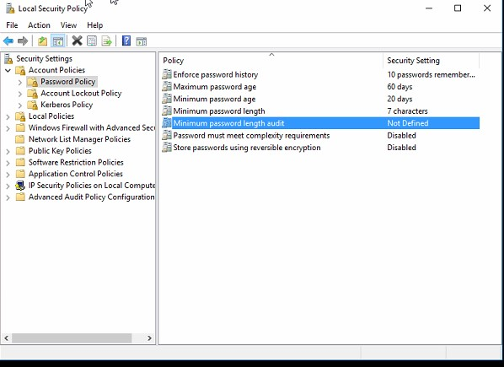
Task: Expand the Local Policies node
Action: coord(8,116)
